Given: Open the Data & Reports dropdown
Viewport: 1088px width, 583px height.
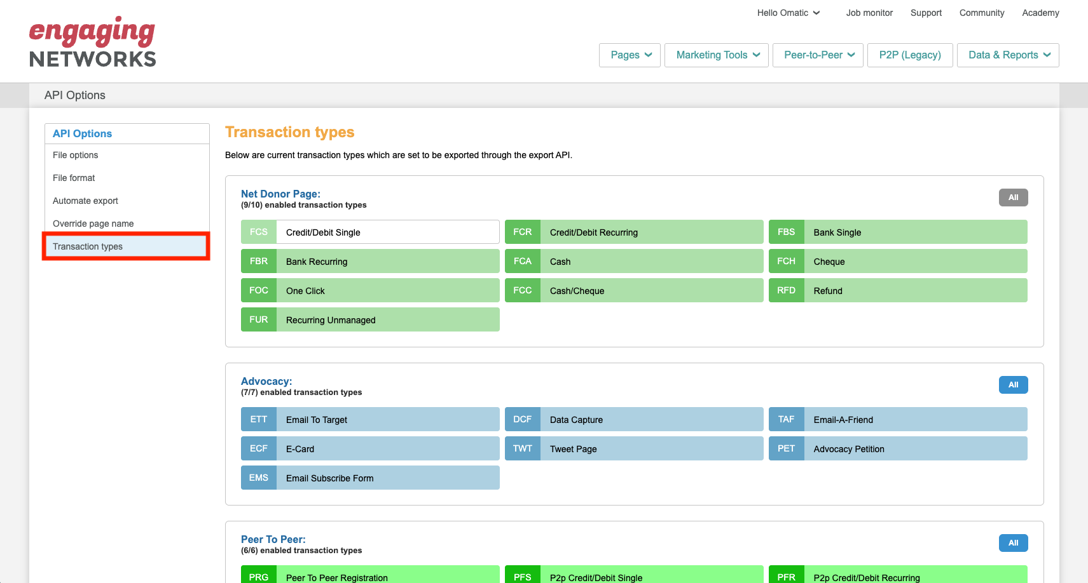Looking at the screenshot, I should [1008, 55].
